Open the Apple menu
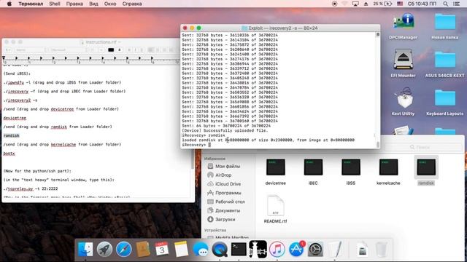The image size is (467, 262). pos(9,4)
